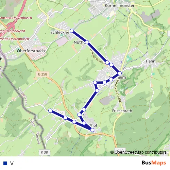The width and height of the screenshot is (170, 170).
Task: Select the stop marker west of Walheim center
Action: (x=95, y=83)
